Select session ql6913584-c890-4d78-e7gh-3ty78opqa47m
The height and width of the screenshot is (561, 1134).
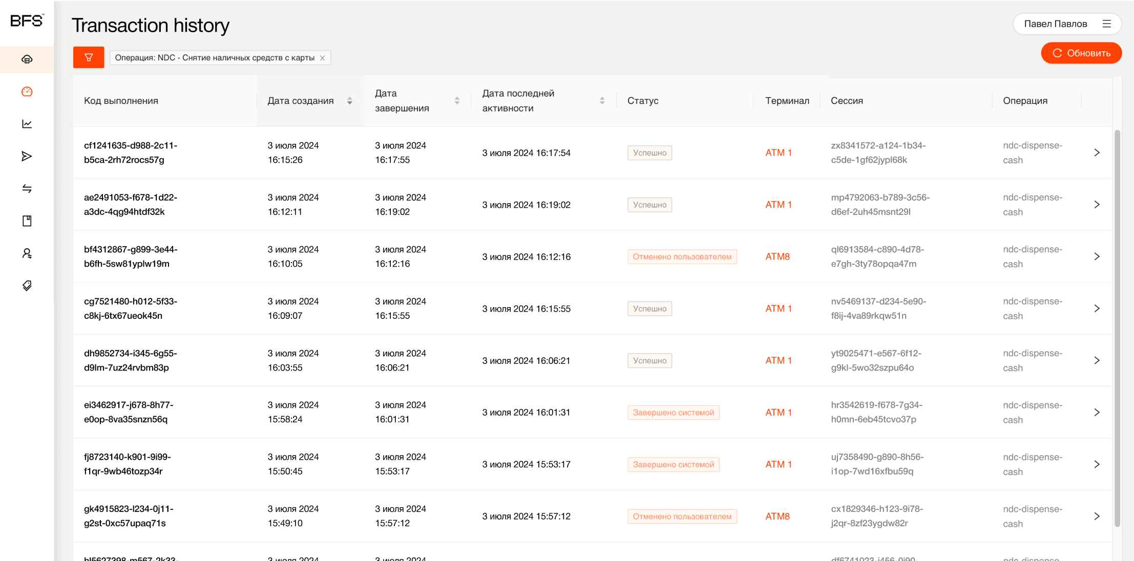[877, 256]
